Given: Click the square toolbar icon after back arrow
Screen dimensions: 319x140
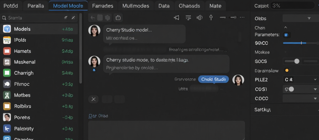Looking at the screenshot, I should tap(100, 18).
